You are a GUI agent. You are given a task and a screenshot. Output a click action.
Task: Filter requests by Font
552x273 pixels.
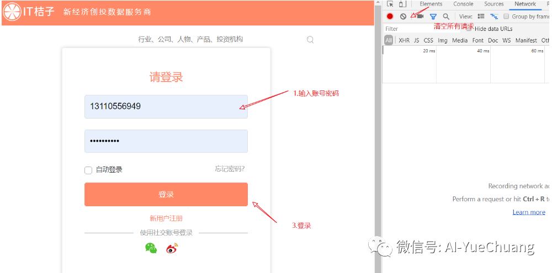point(477,40)
